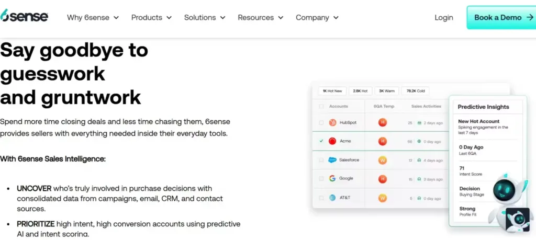Viewport: 536px width, 240px height.
Task: Click the Google logo icon
Action: click(332, 178)
